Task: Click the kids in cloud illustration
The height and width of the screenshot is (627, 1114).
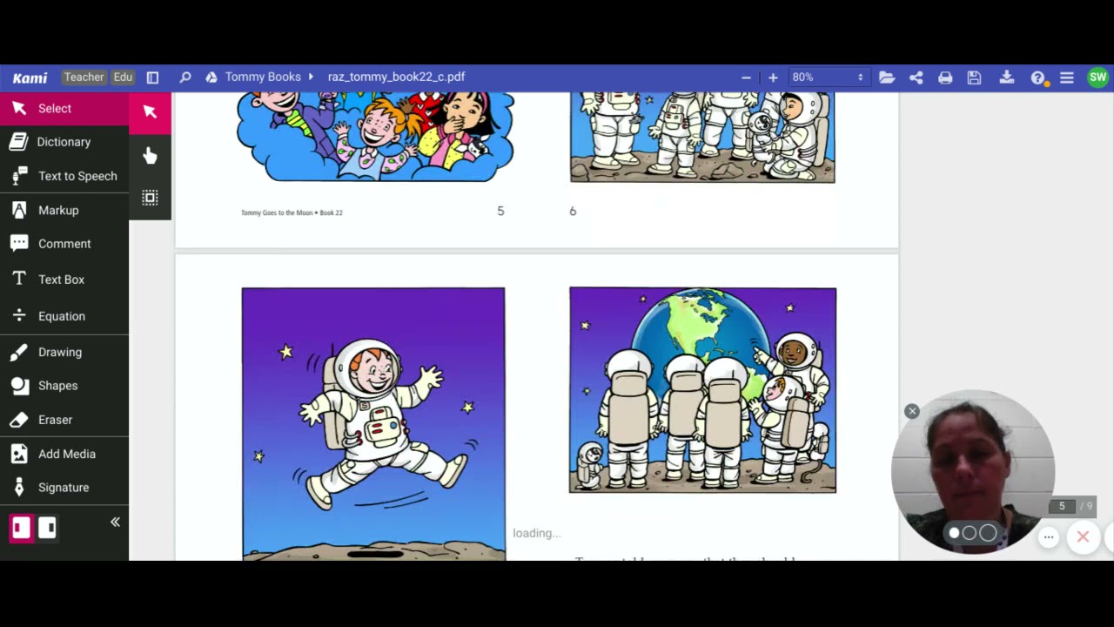Action: 374,137
